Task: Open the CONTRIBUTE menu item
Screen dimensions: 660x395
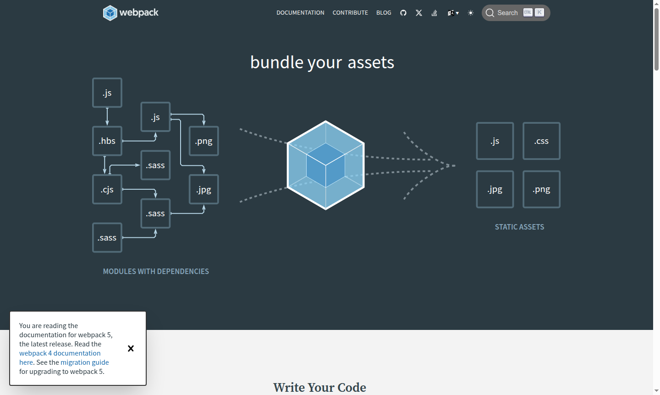Action: tap(350, 13)
